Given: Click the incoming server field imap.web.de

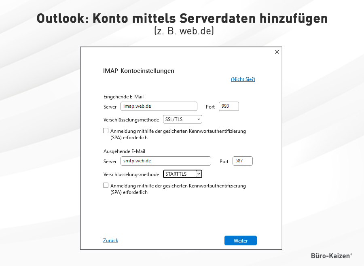Looking at the screenshot, I should click(159, 106).
